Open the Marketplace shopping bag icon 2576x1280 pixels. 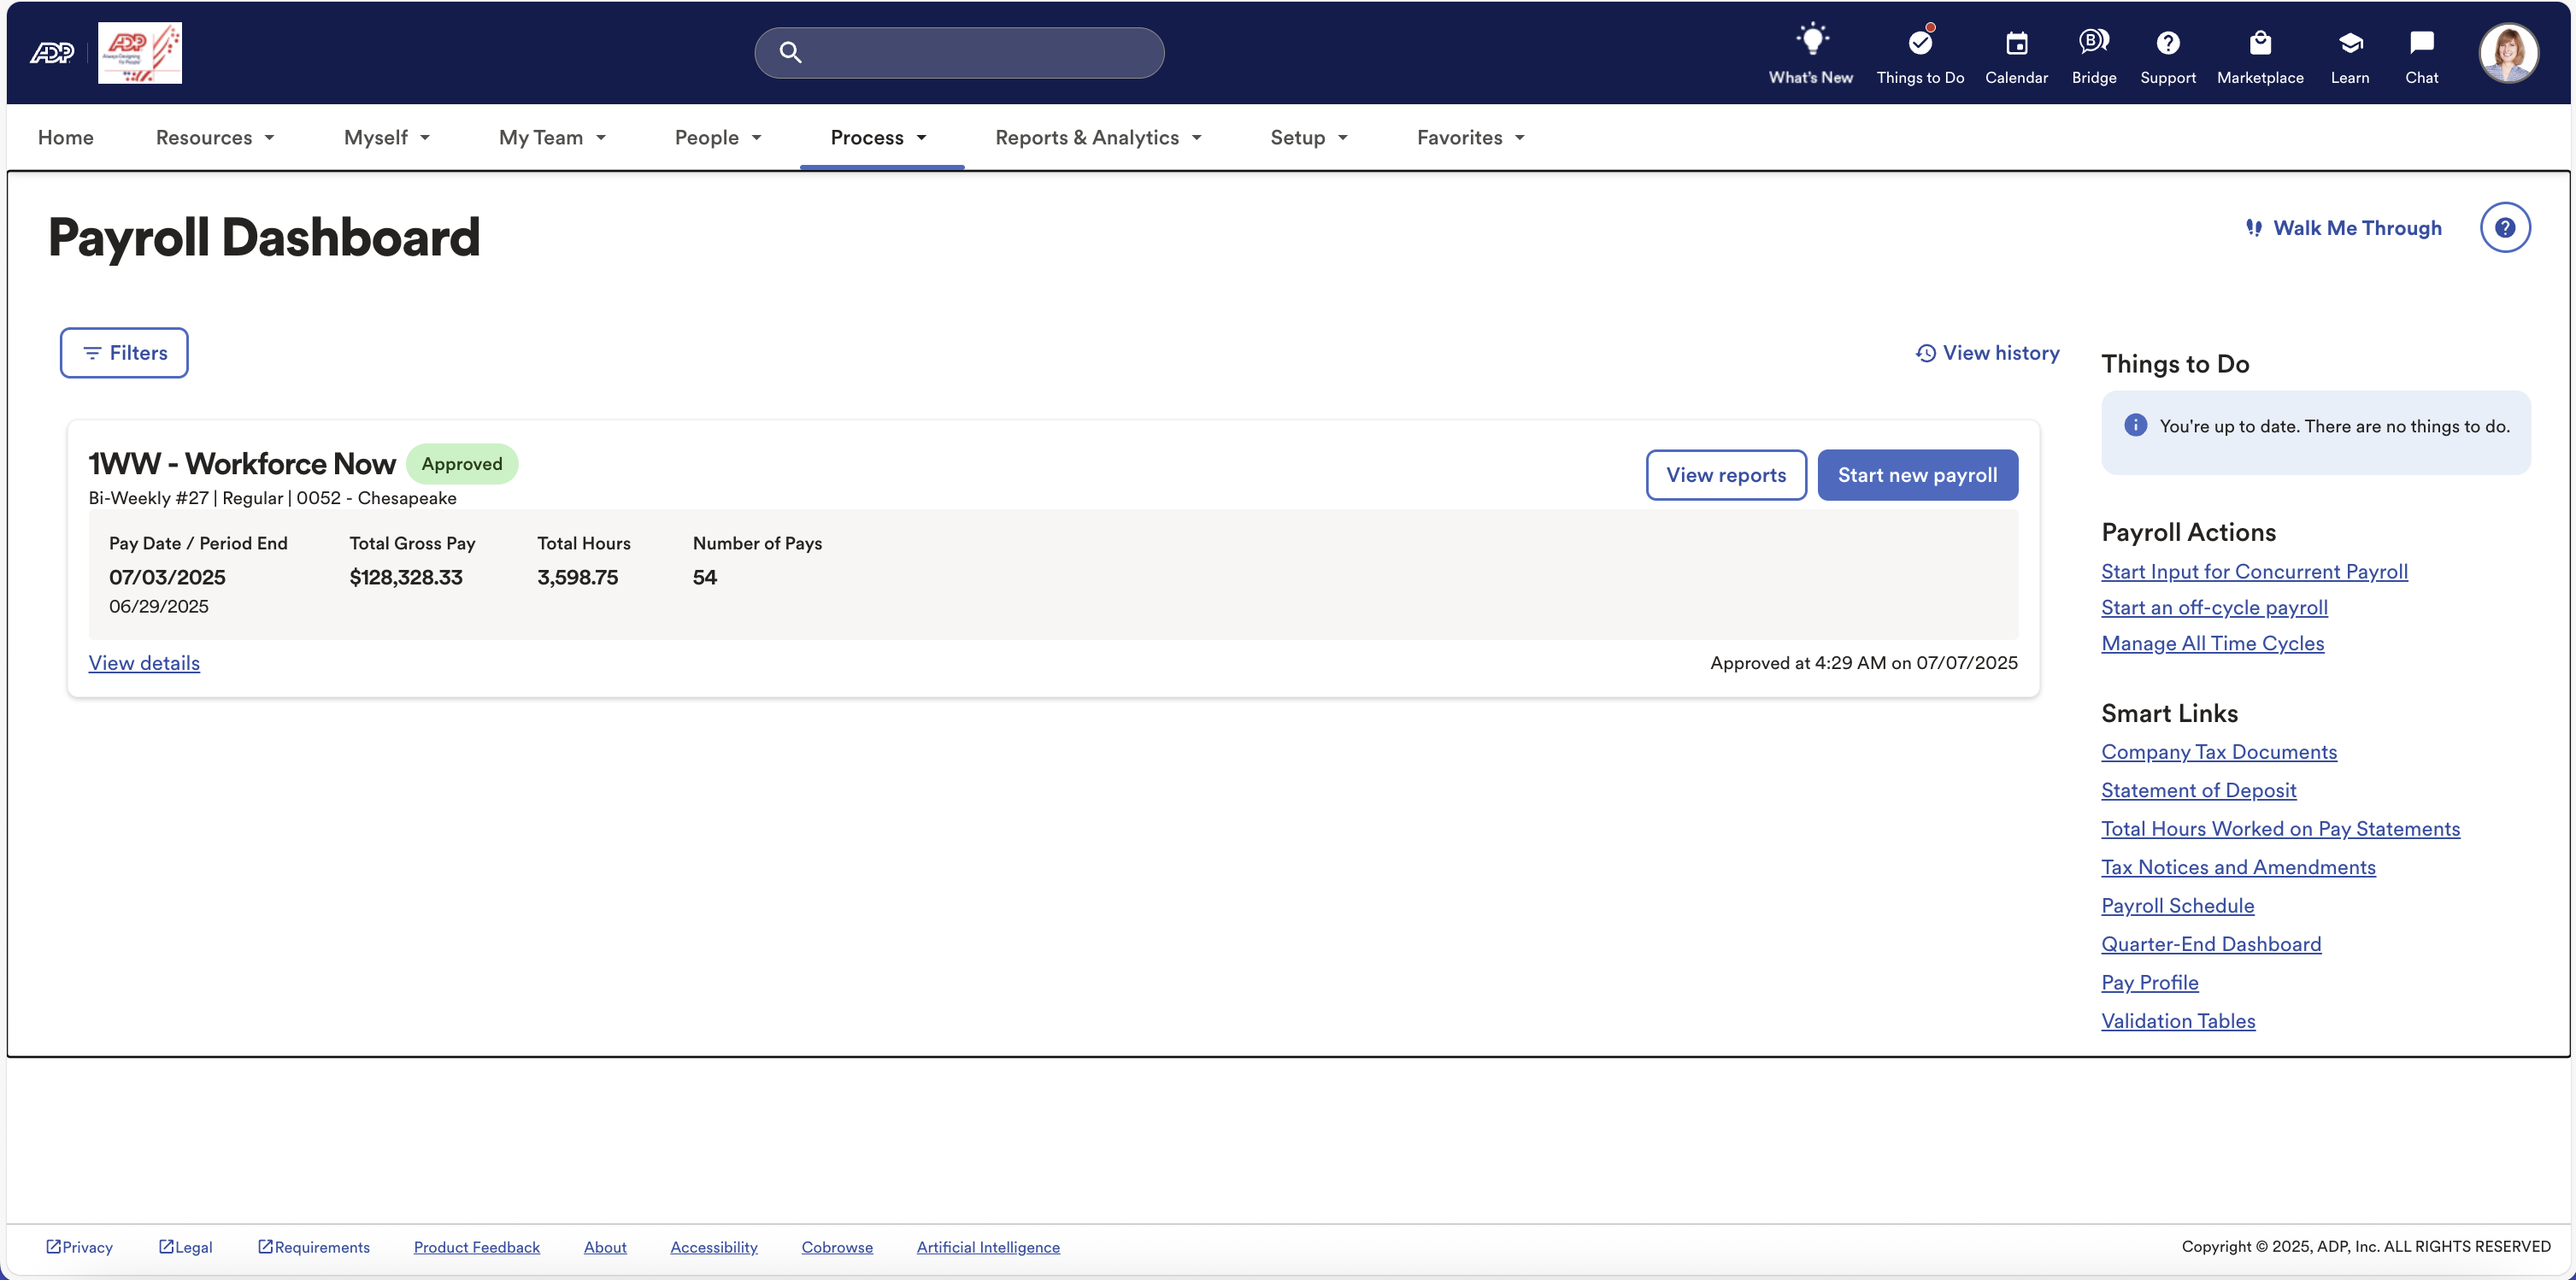point(2259,44)
